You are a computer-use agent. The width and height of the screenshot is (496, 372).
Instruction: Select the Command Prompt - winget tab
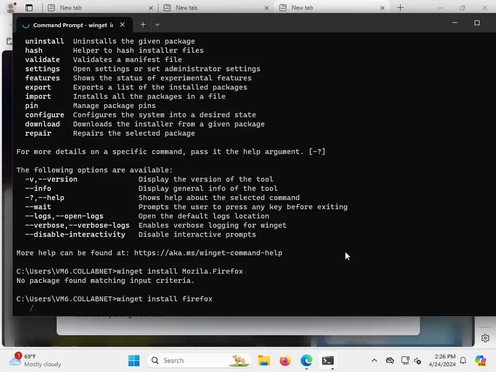click(x=74, y=25)
